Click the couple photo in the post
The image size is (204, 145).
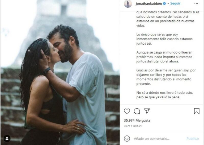pos(60,72)
